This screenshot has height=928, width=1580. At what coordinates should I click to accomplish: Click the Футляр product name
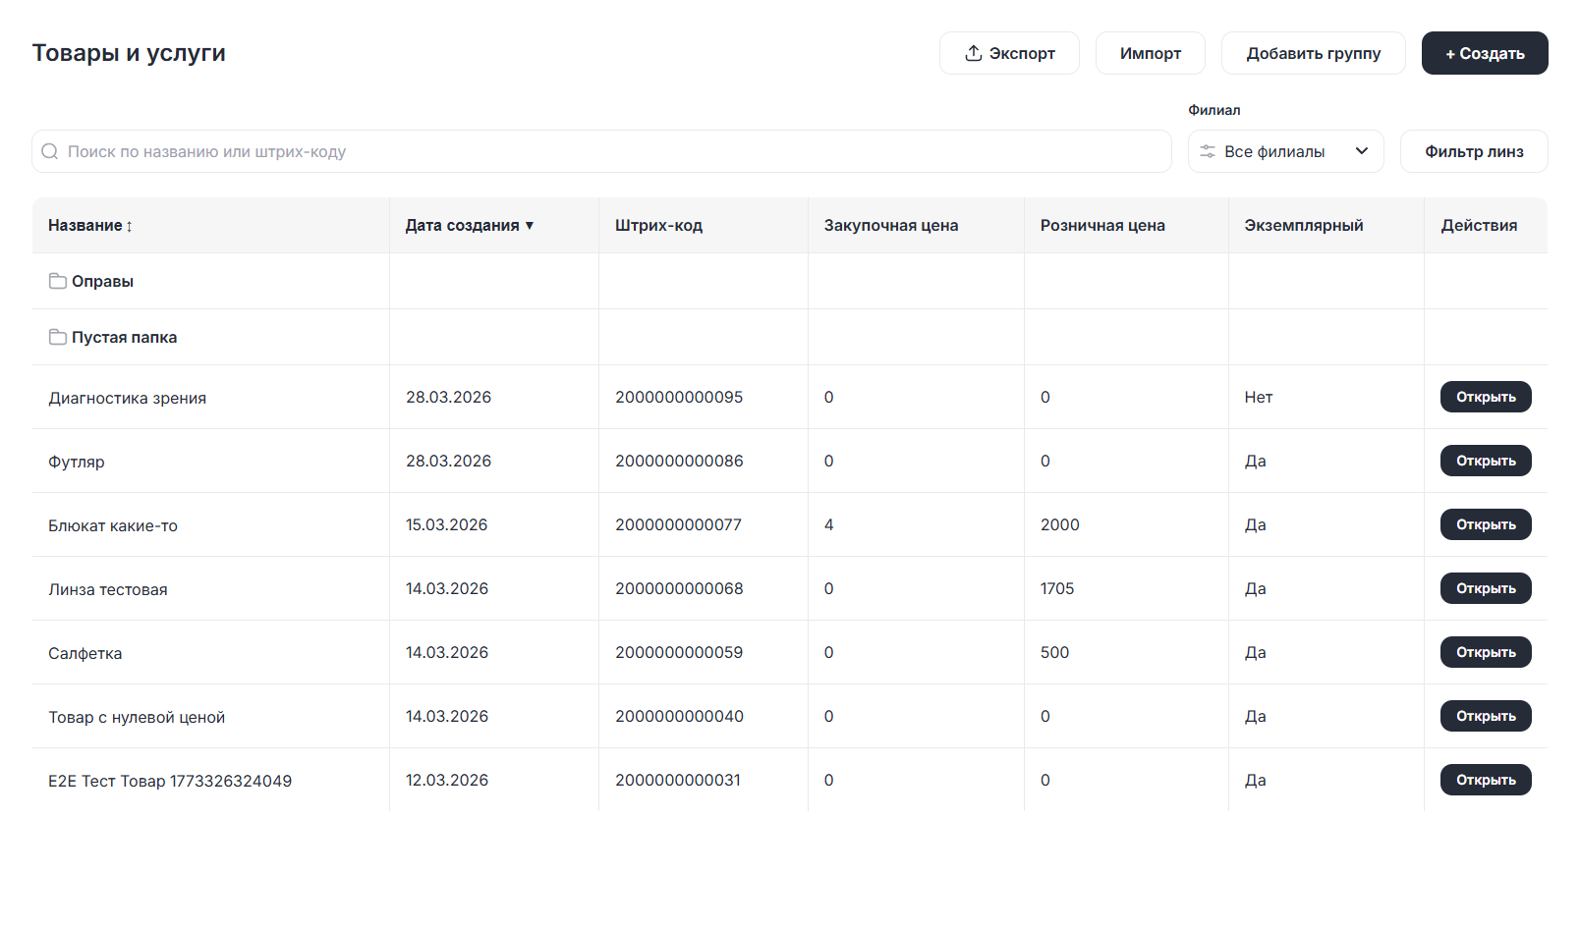coord(77,462)
